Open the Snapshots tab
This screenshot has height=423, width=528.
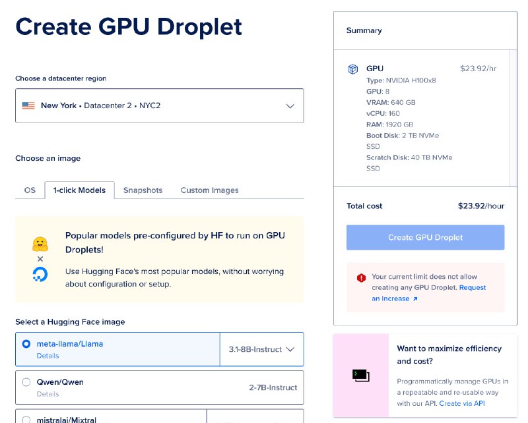tap(143, 190)
